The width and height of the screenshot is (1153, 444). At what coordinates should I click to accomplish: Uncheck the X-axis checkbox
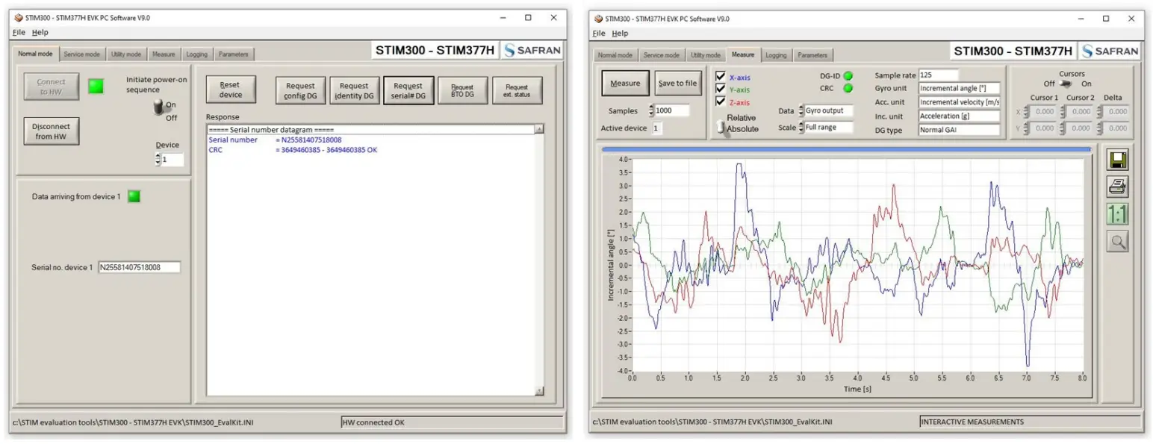(x=721, y=76)
